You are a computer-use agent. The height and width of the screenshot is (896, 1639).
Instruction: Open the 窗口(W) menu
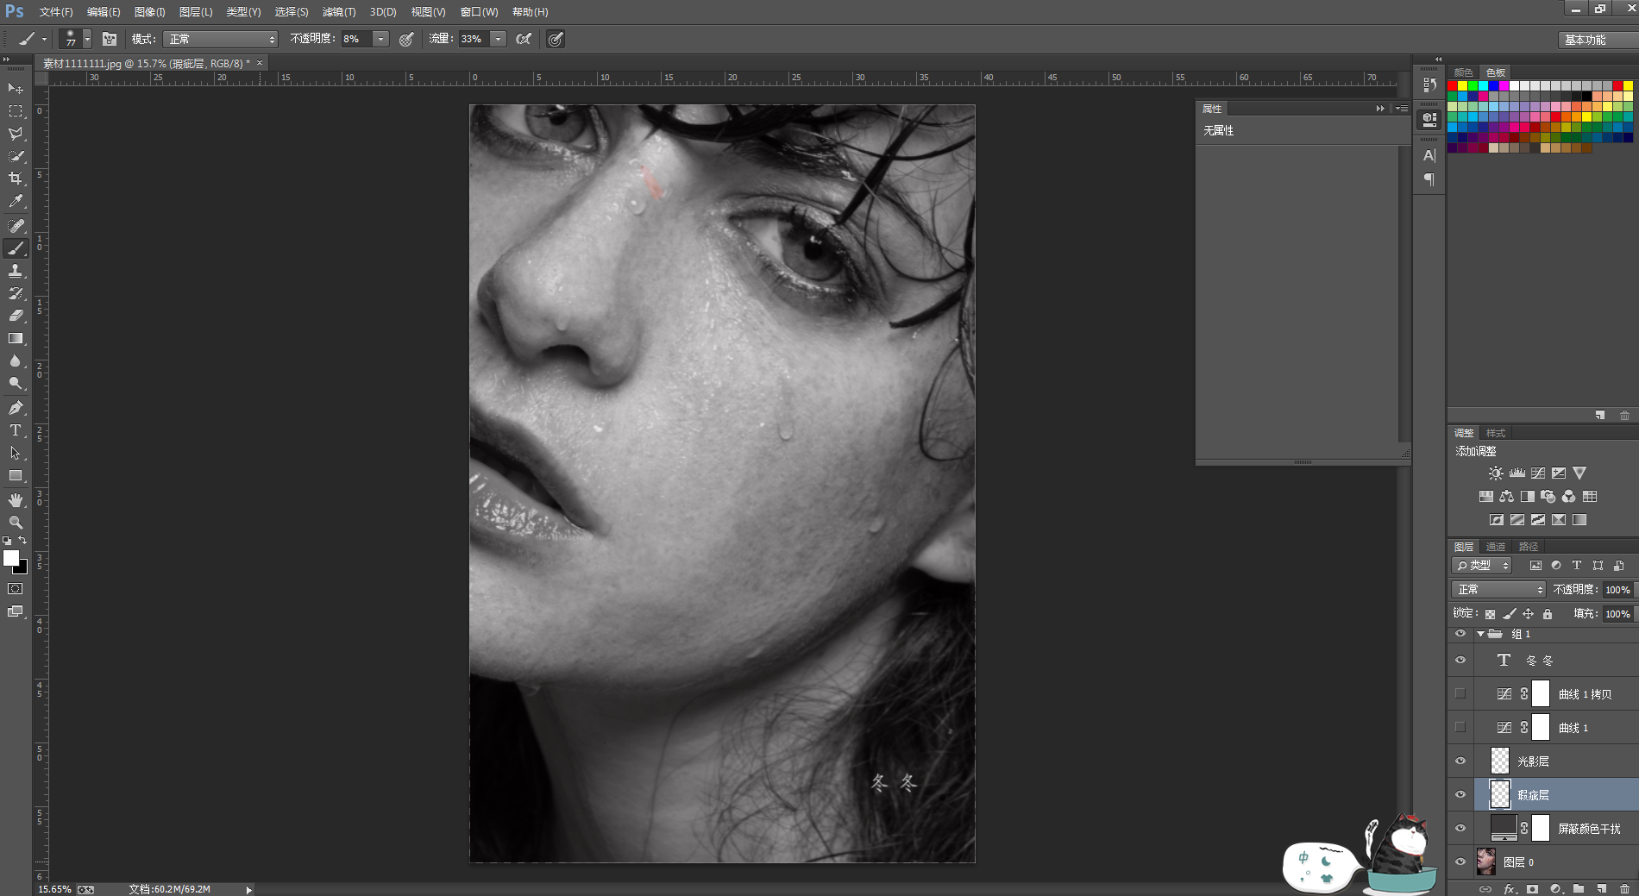pos(479,12)
